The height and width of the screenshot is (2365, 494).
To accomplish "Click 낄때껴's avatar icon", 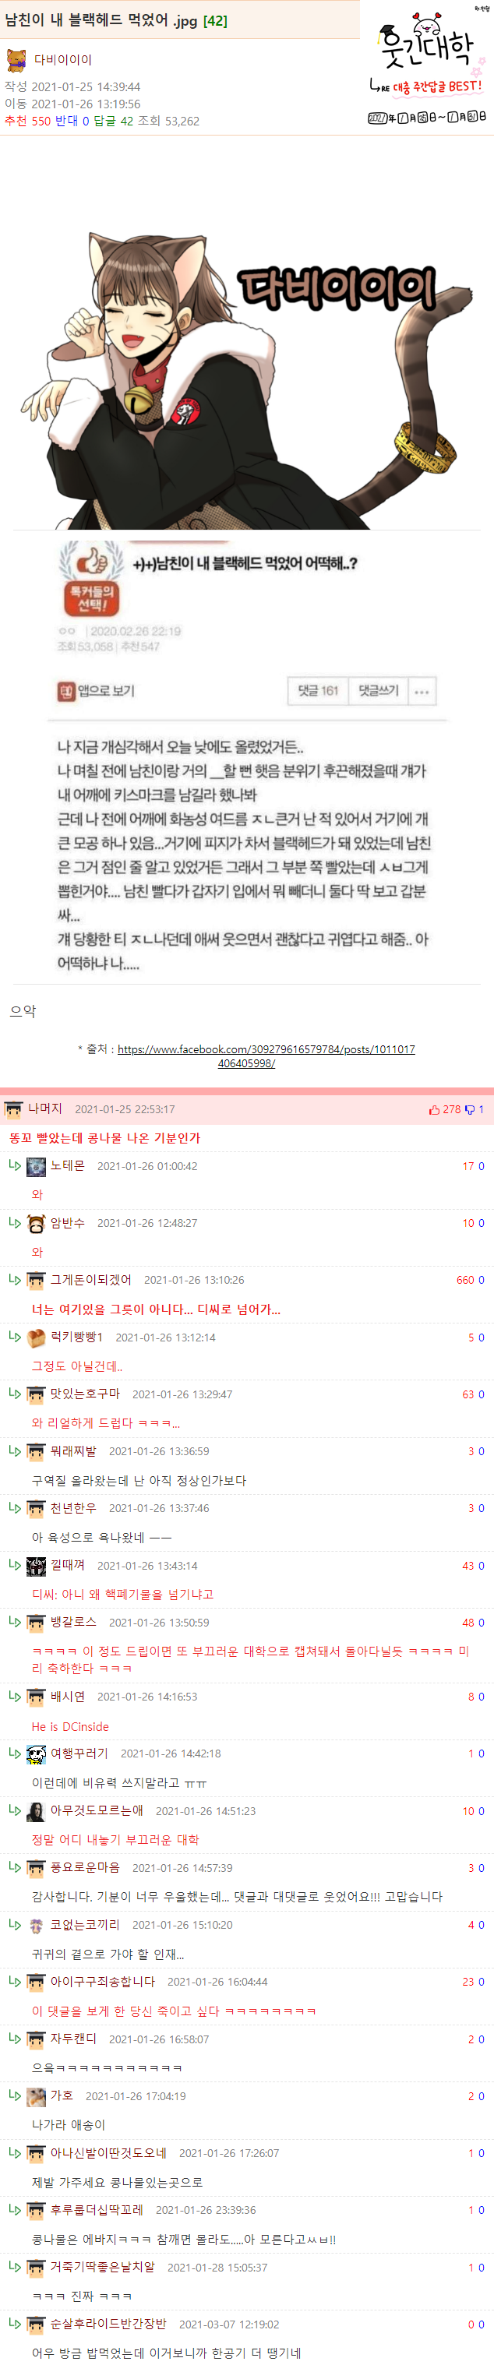I will click(x=36, y=1565).
